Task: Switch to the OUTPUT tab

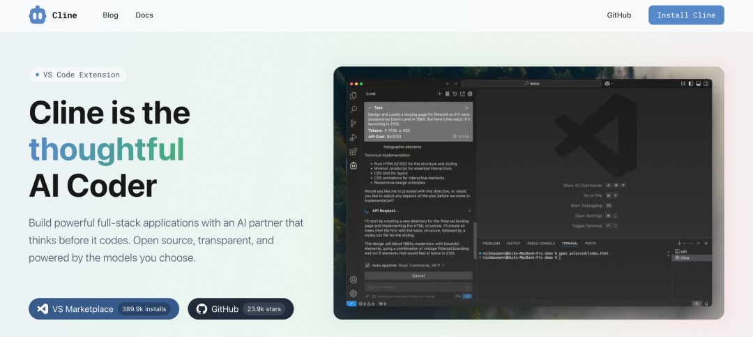Action: [514, 244]
